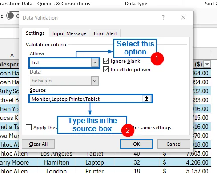Click the London cell in the bottom row

click(56, 170)
